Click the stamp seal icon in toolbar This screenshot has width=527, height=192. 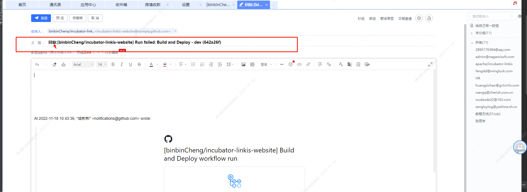367,64
